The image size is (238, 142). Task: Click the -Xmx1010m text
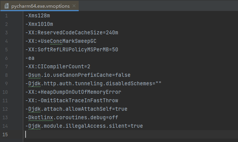pyautogui.click(x=39, y=24)
